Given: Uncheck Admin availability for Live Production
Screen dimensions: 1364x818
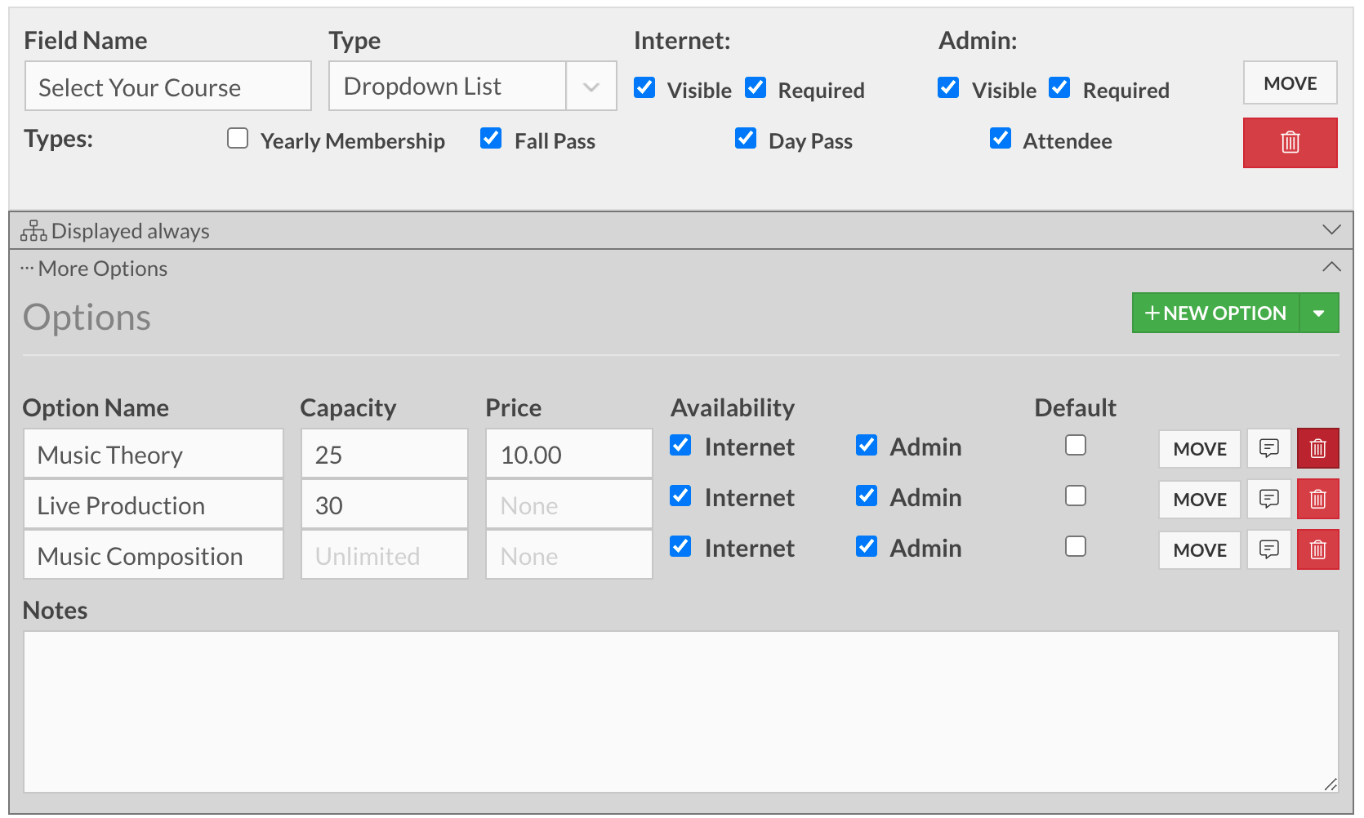Looking at the screenshot, I should pyautogui.click(x=867, y=496).
